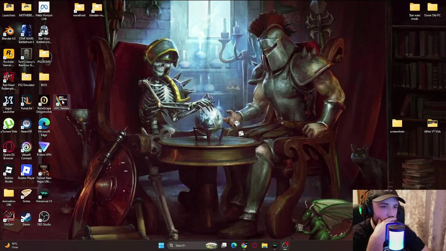Open the PS2 Emulator folder
The height and width of the screenshot is (251, 446).
click(26, 80)
